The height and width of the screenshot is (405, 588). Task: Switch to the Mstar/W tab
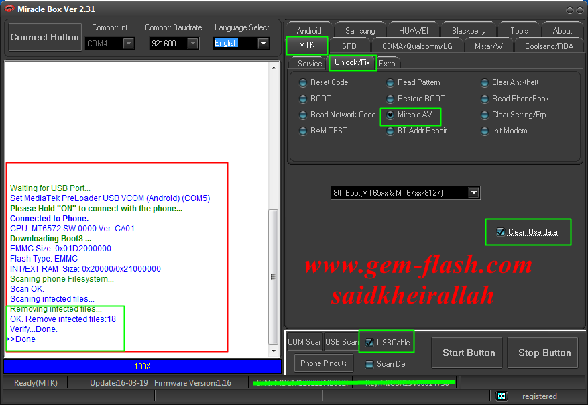489,46
